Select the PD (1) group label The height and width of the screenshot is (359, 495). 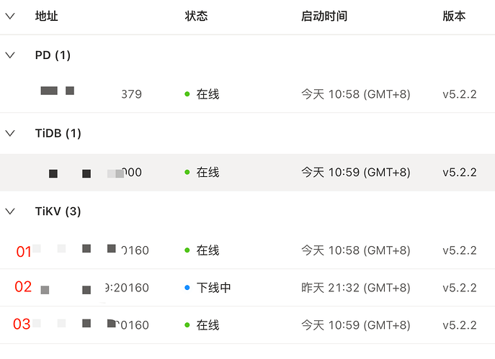53,55
